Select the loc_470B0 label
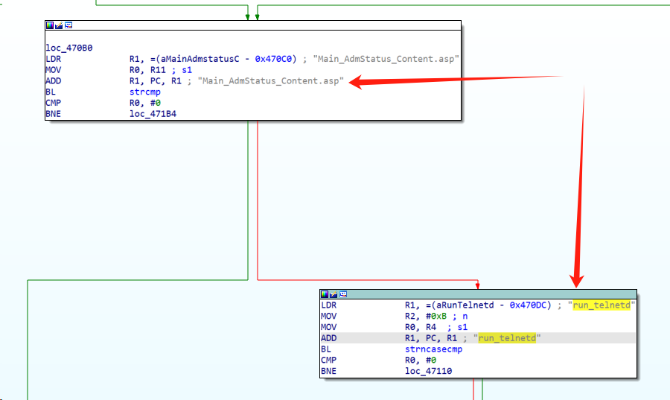Viewport: 670px width, 400px height. [x=69, y=48]
